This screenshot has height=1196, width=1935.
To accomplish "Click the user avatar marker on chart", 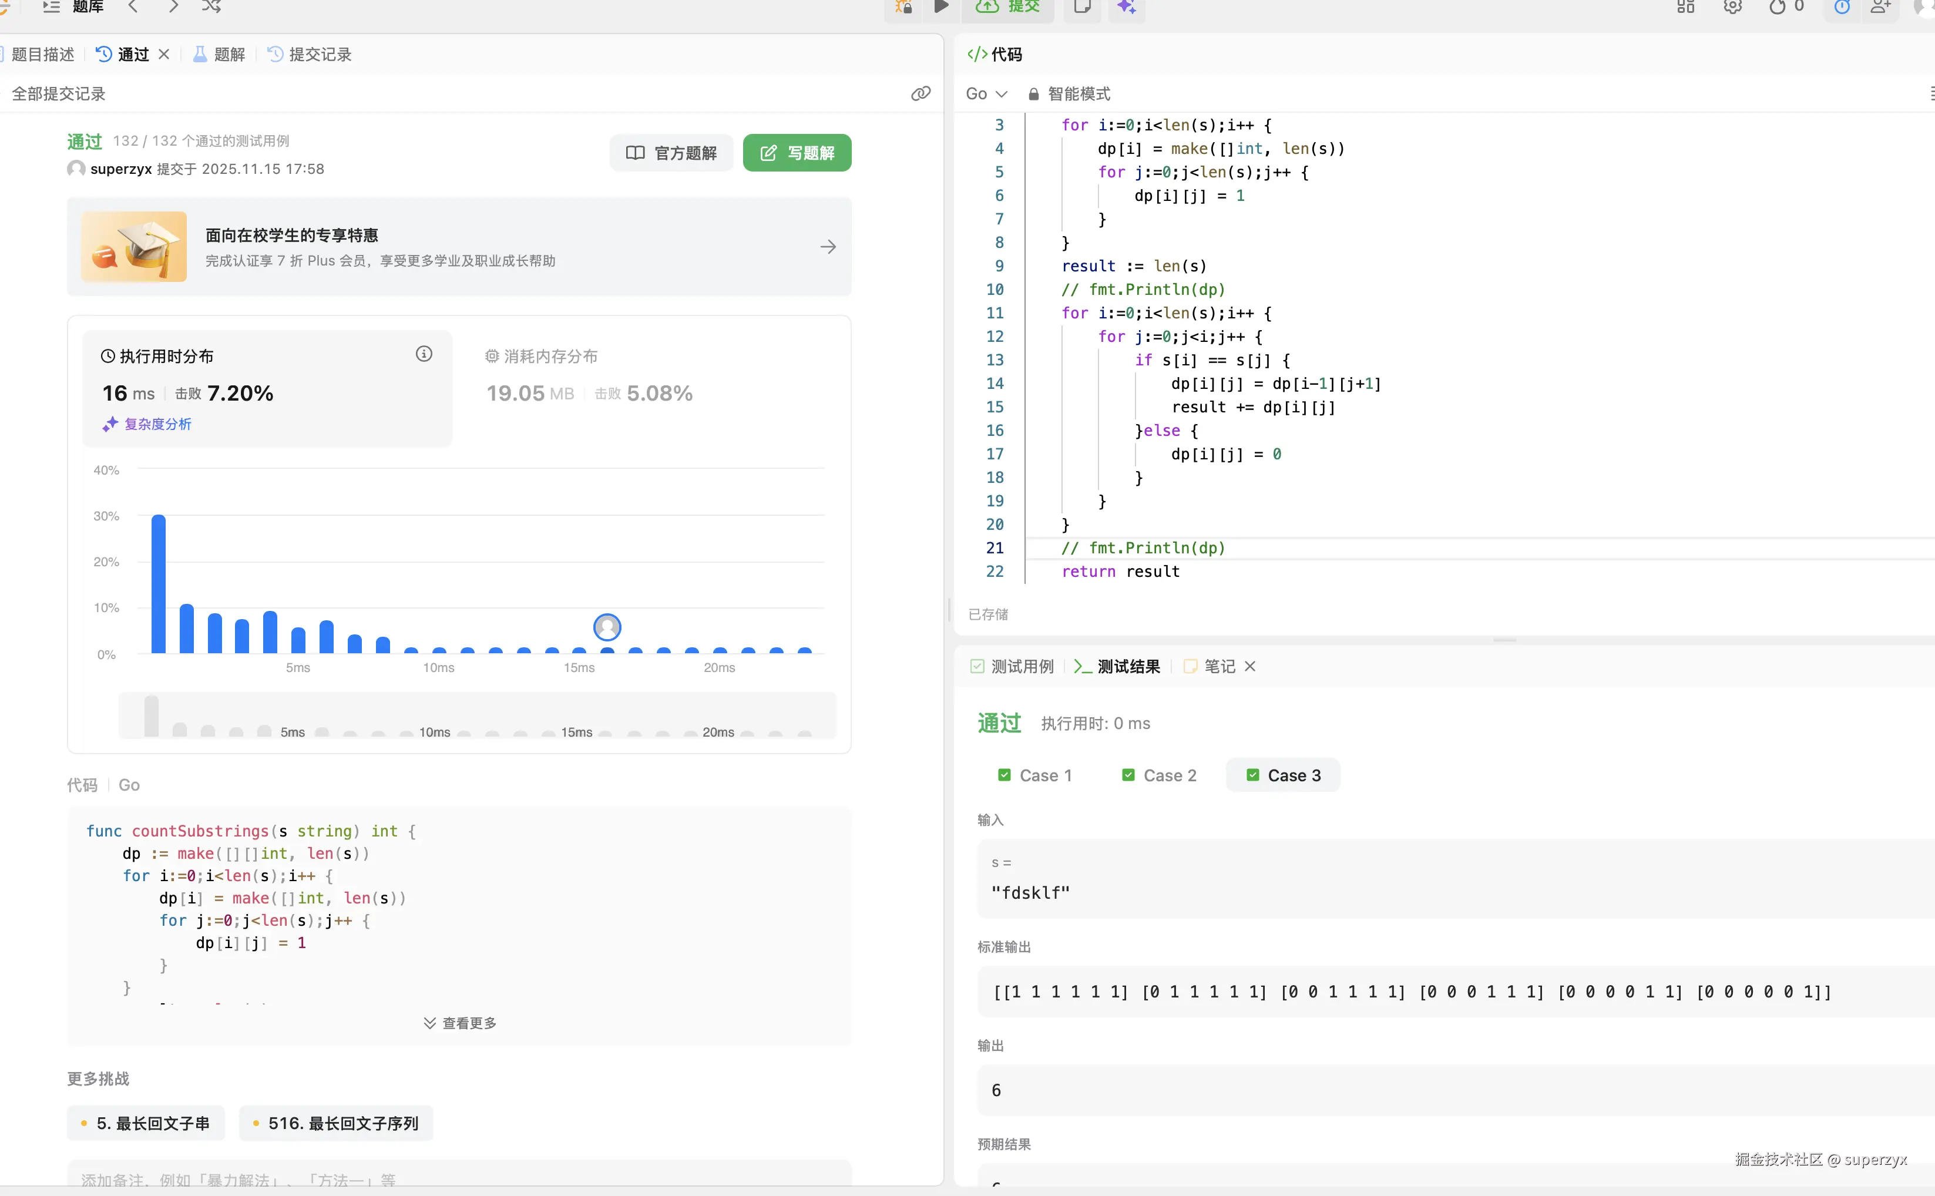I will [x=606, y=627].
